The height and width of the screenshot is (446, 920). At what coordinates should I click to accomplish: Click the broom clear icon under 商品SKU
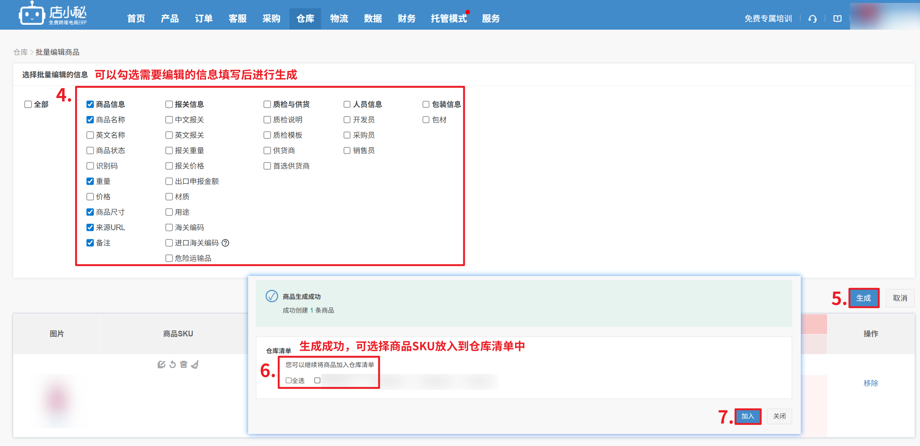point(195,365)
